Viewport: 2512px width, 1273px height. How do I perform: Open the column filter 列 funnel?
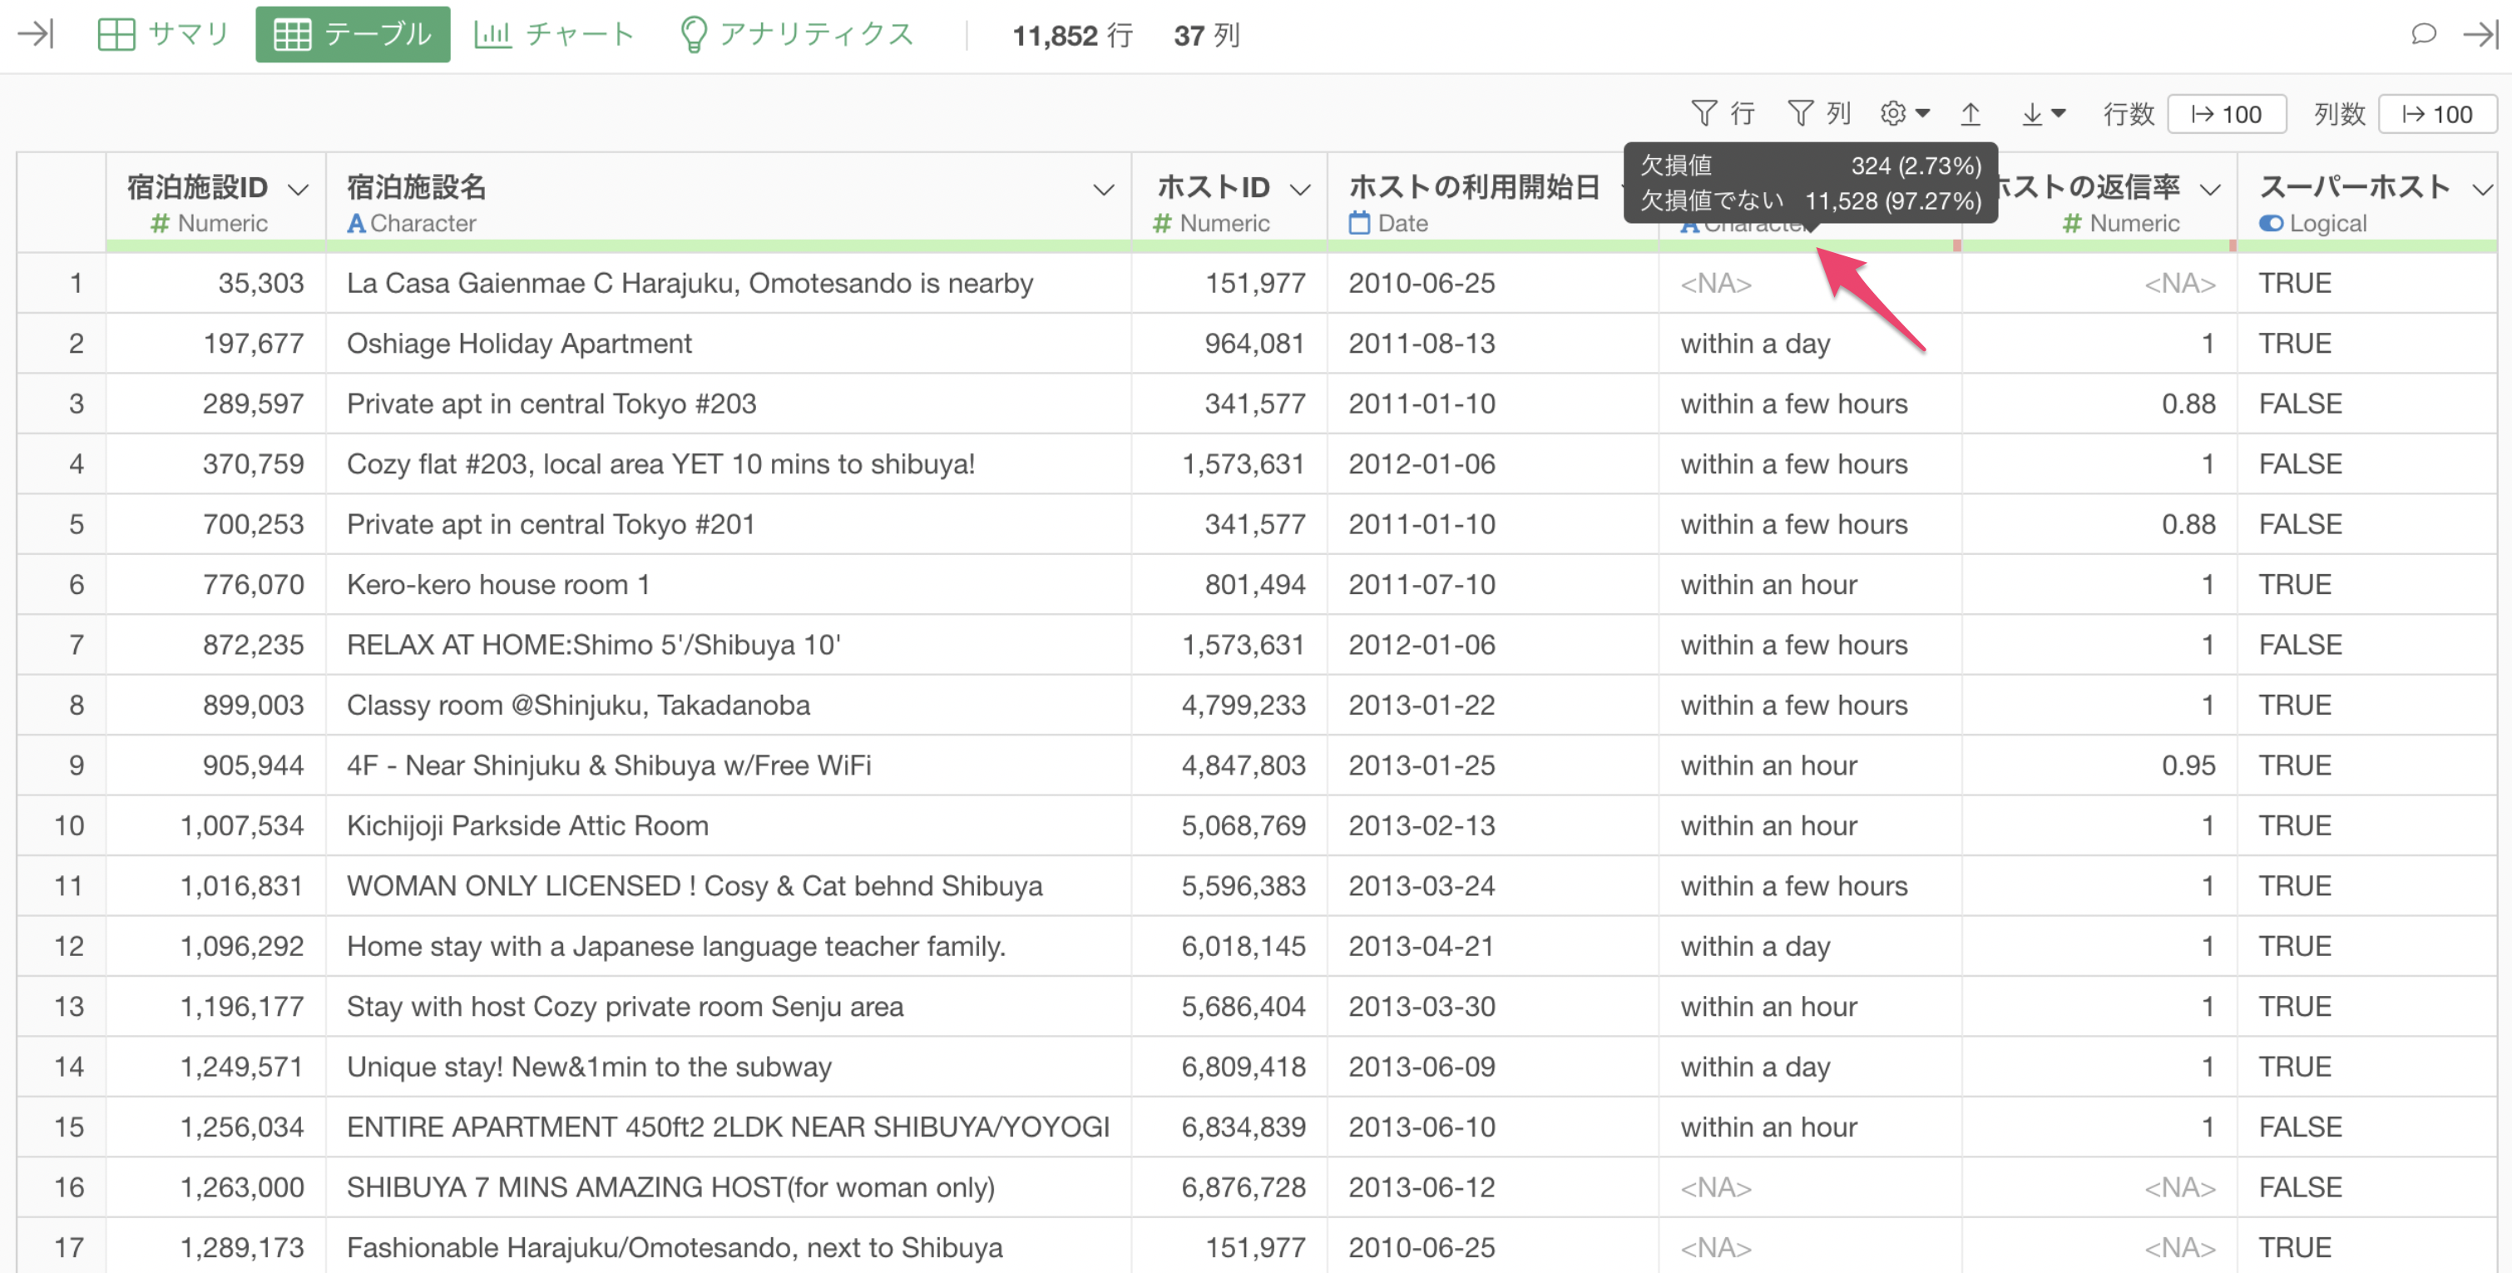pos(1818,114)
